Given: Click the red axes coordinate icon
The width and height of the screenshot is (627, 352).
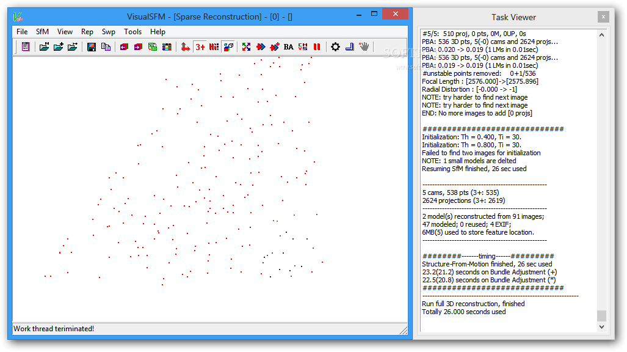Looking at the screenshot, I should click(x=186, y=47).
